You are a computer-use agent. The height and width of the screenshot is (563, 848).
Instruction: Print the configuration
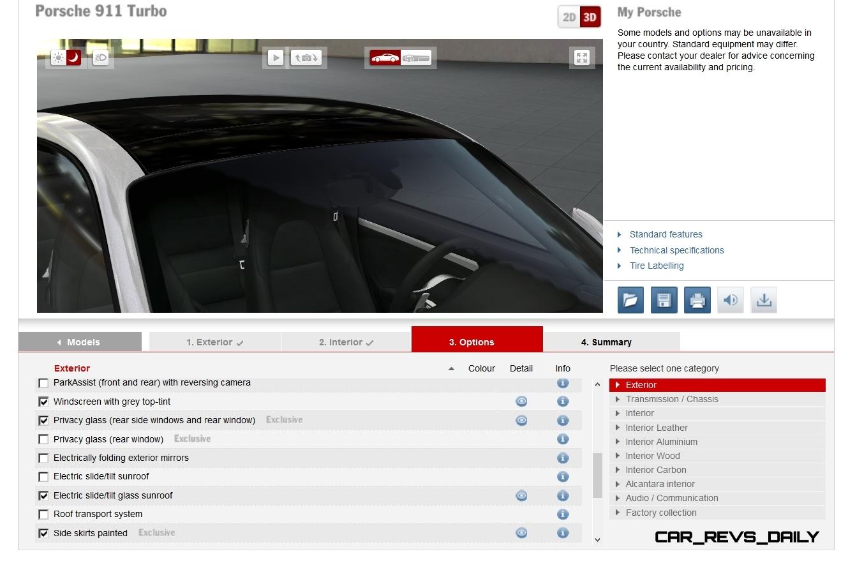pyautogui.click(x=697, y=300)
